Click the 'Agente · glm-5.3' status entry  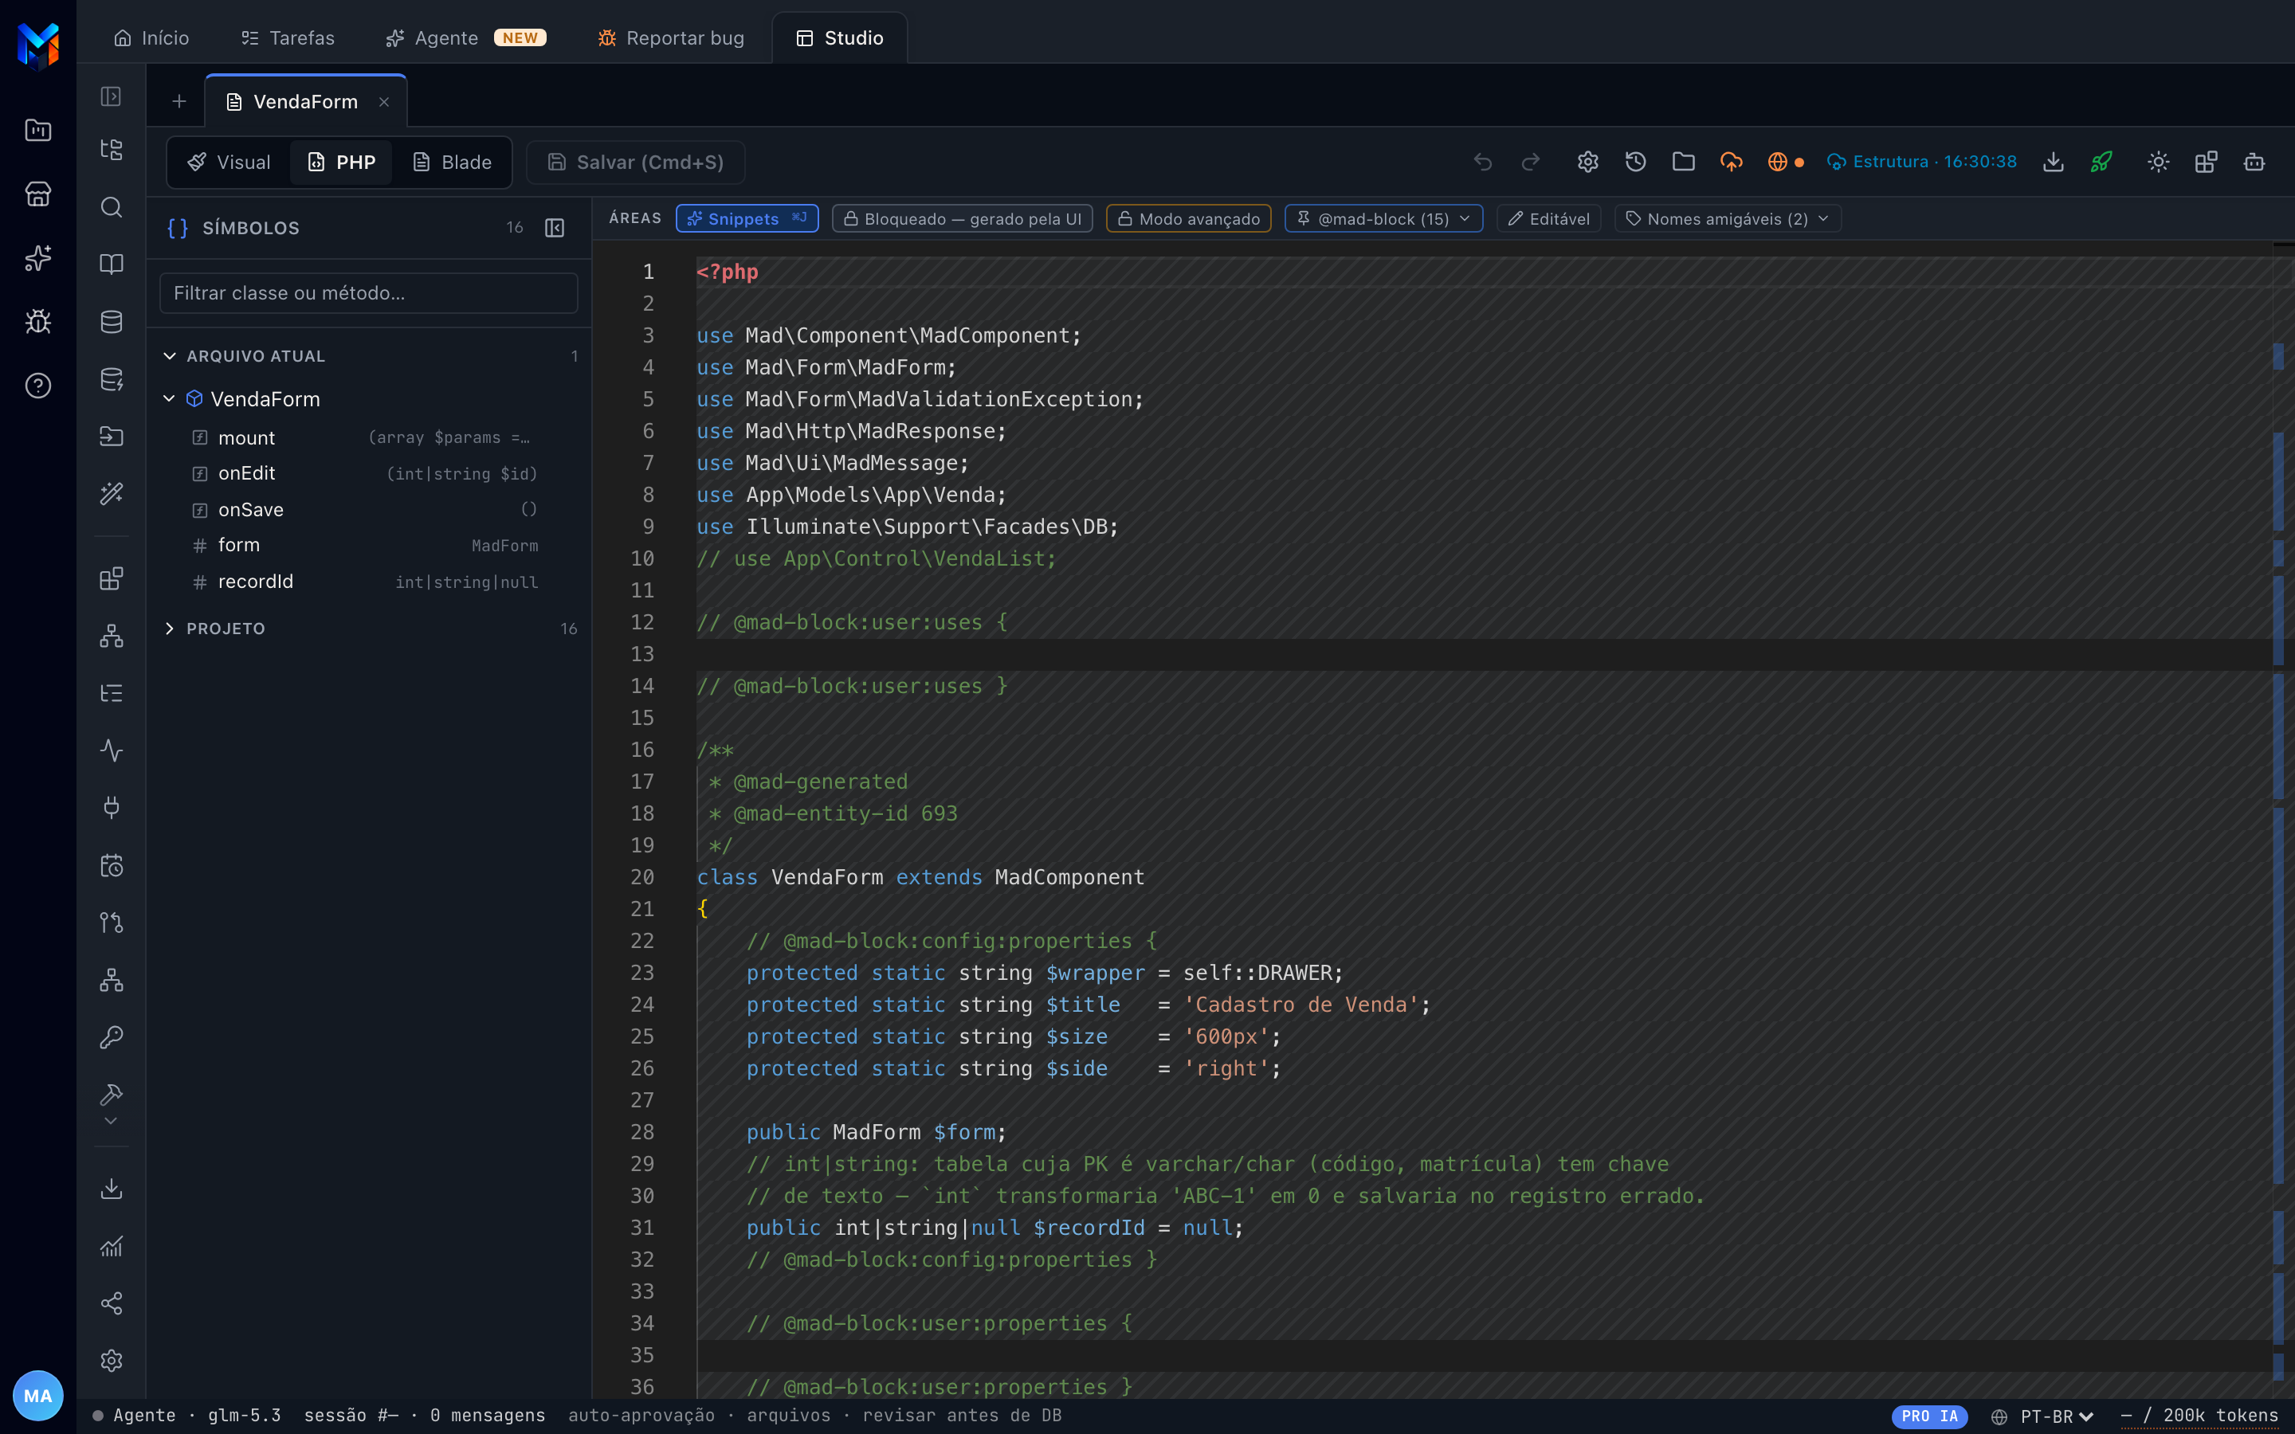click(186, 1416)
